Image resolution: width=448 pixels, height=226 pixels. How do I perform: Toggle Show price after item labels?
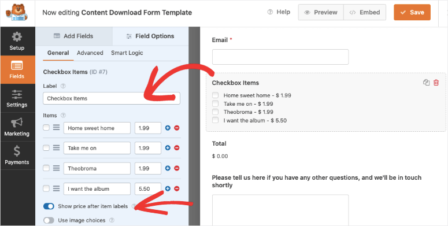(49, 206)
